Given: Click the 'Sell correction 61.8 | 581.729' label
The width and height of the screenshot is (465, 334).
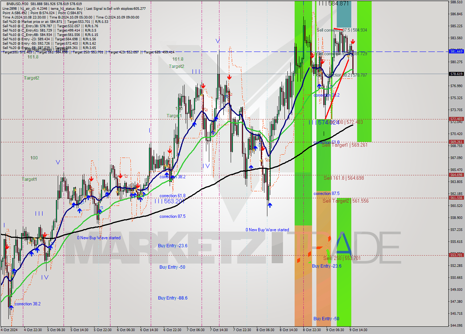Looking at the screenshot, I should coord(342,54).
